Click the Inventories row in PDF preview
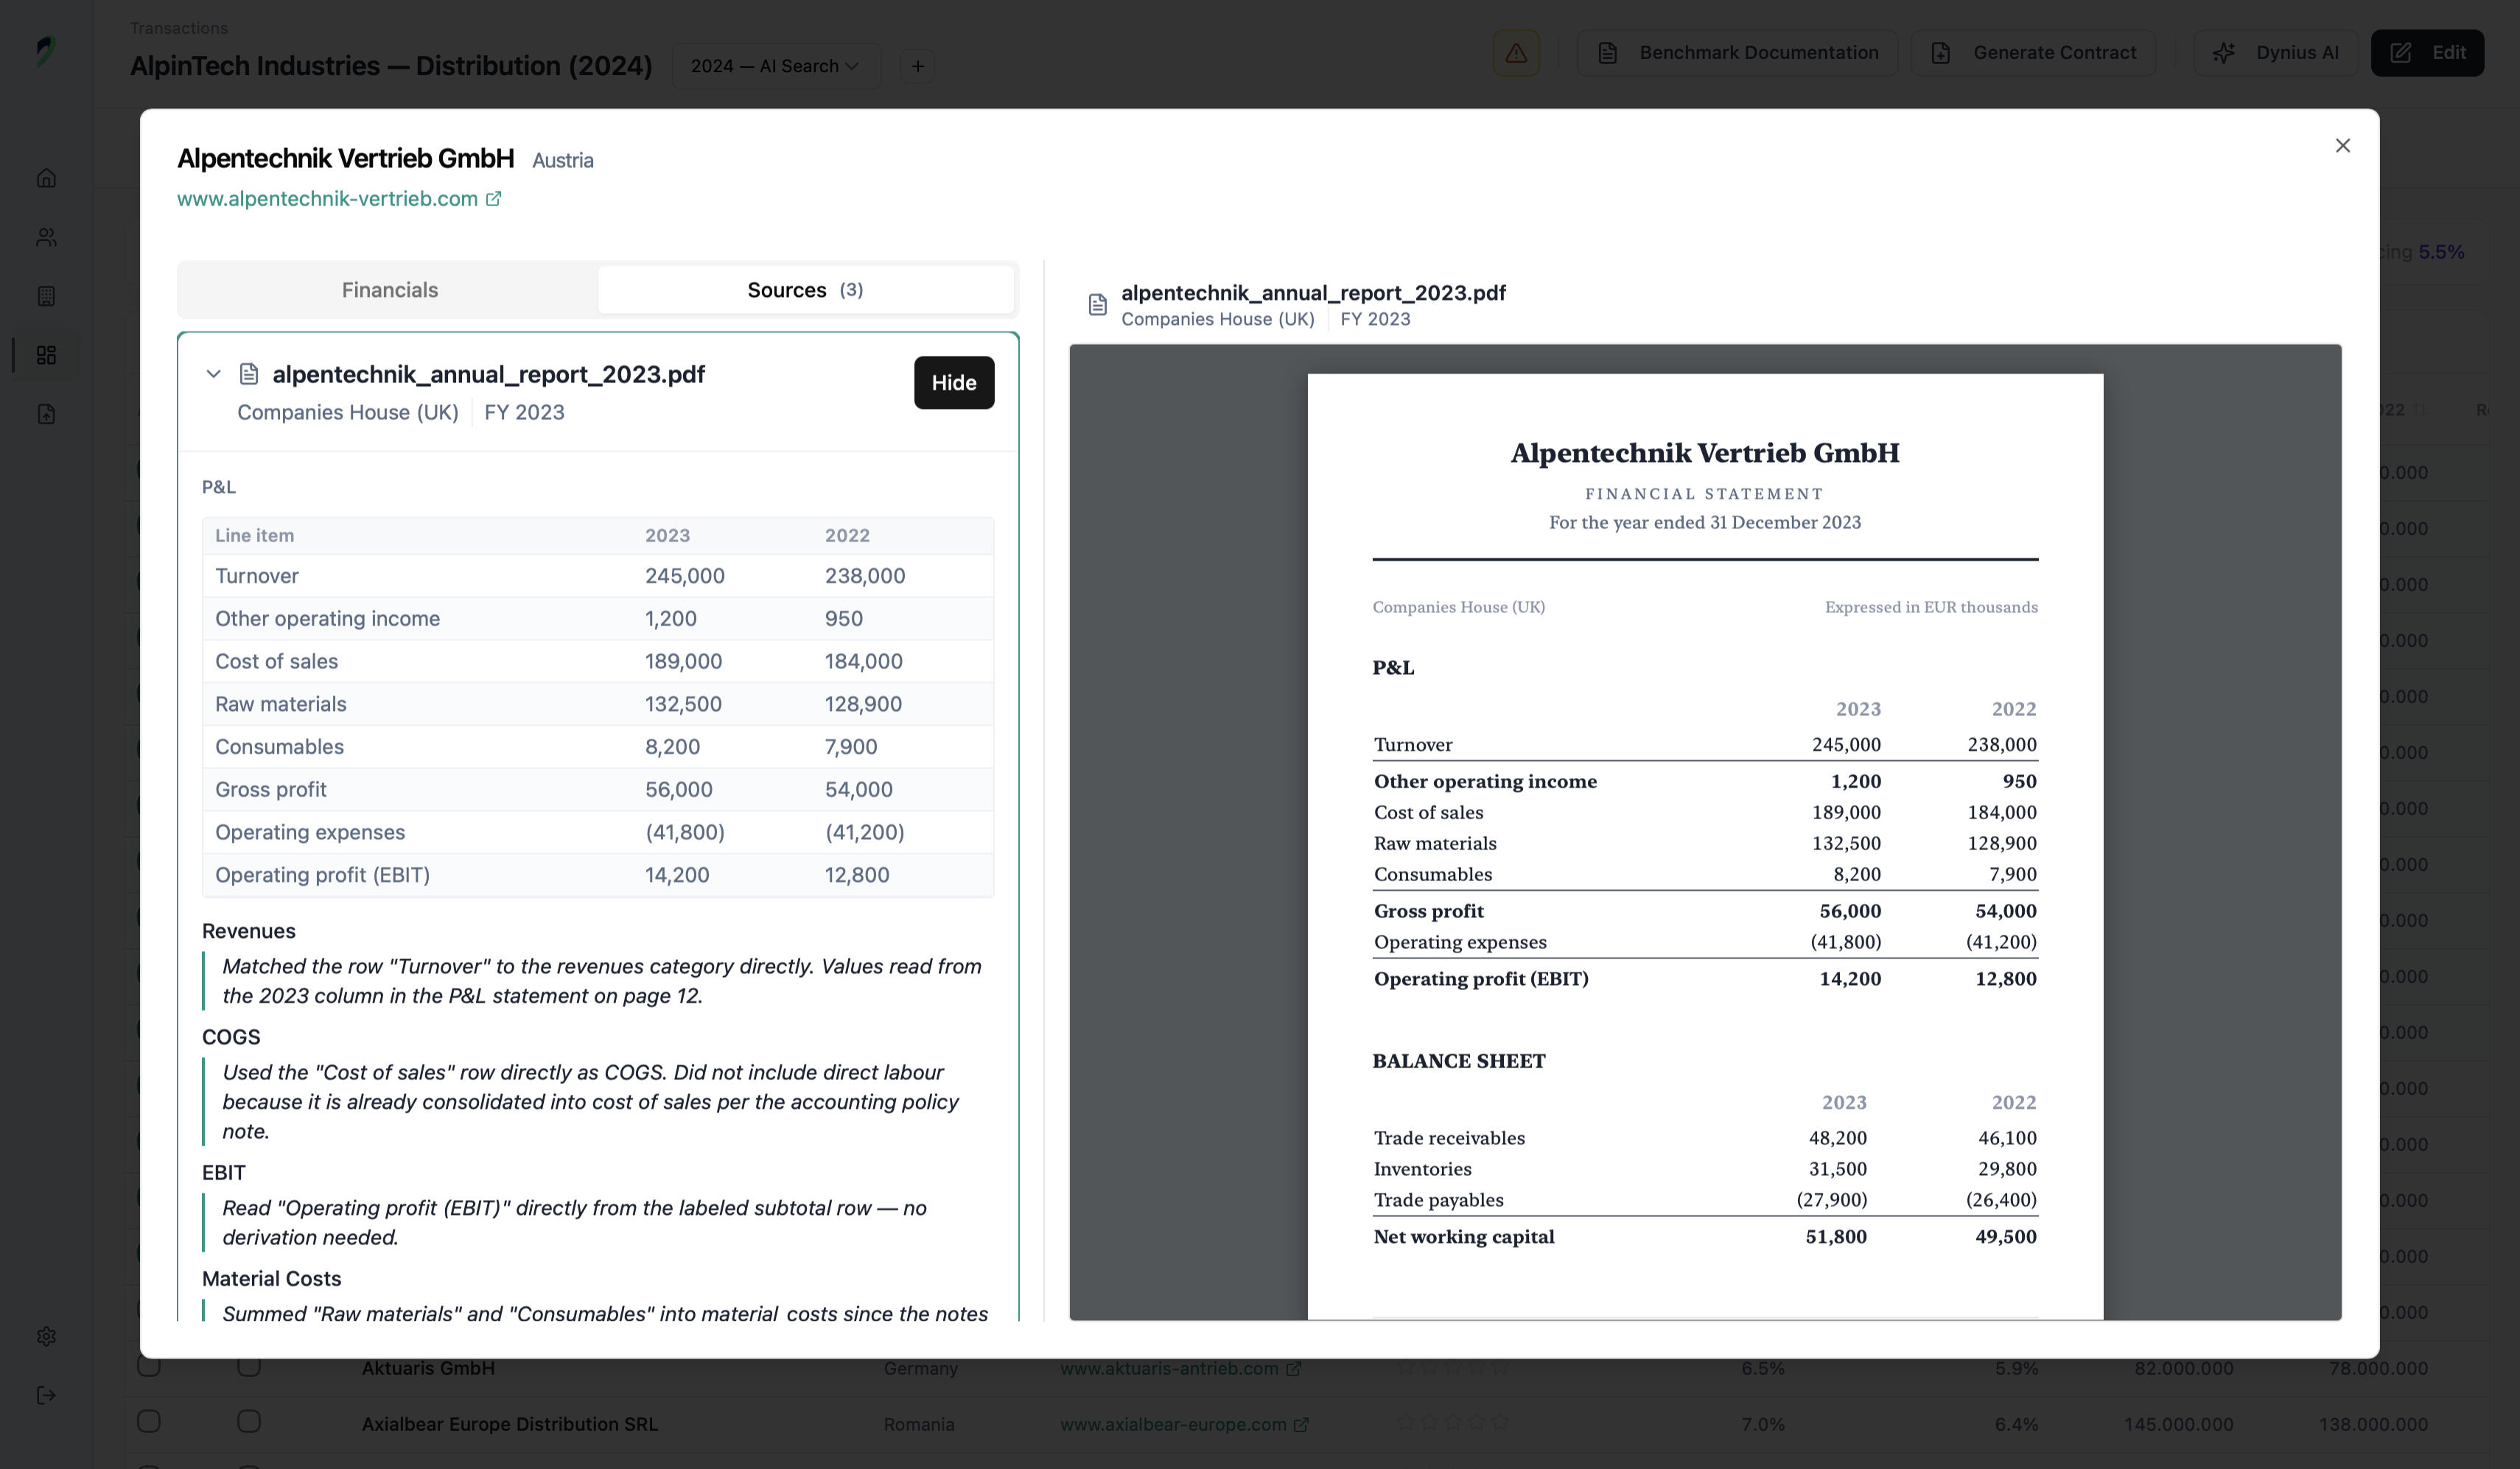Image resolution: width=2520 pixels, height=1469 pixels. 1705,1169
